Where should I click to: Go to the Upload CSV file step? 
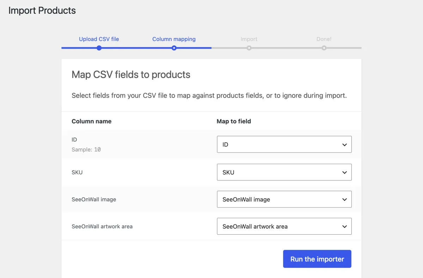(x=99, y=39)
